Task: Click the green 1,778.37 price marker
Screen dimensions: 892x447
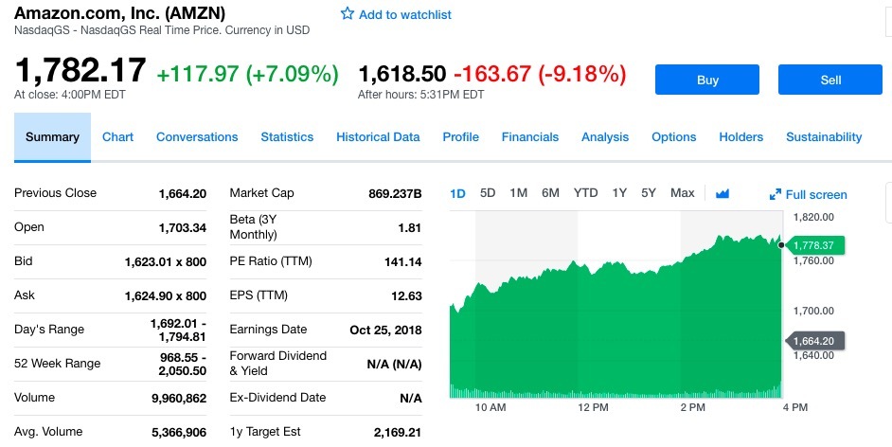Action: tap(813, 246)
